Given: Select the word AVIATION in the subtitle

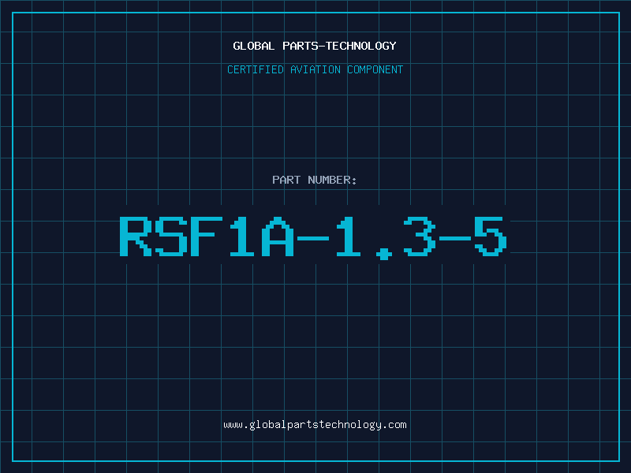Looking at the screenshot, I should (315, 69).
